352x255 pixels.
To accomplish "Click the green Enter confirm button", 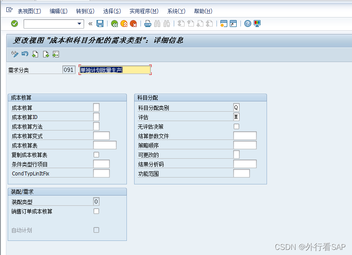I will click(14, 24).
